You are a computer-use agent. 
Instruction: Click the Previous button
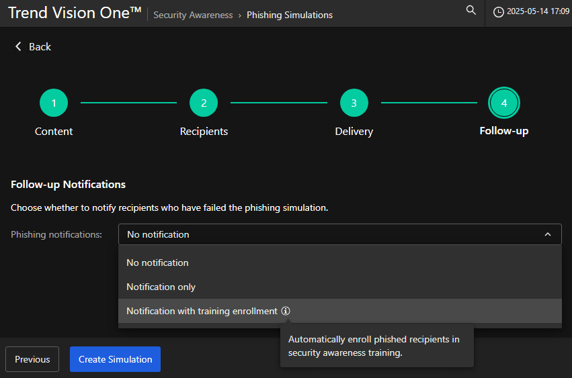pos(32,359)
